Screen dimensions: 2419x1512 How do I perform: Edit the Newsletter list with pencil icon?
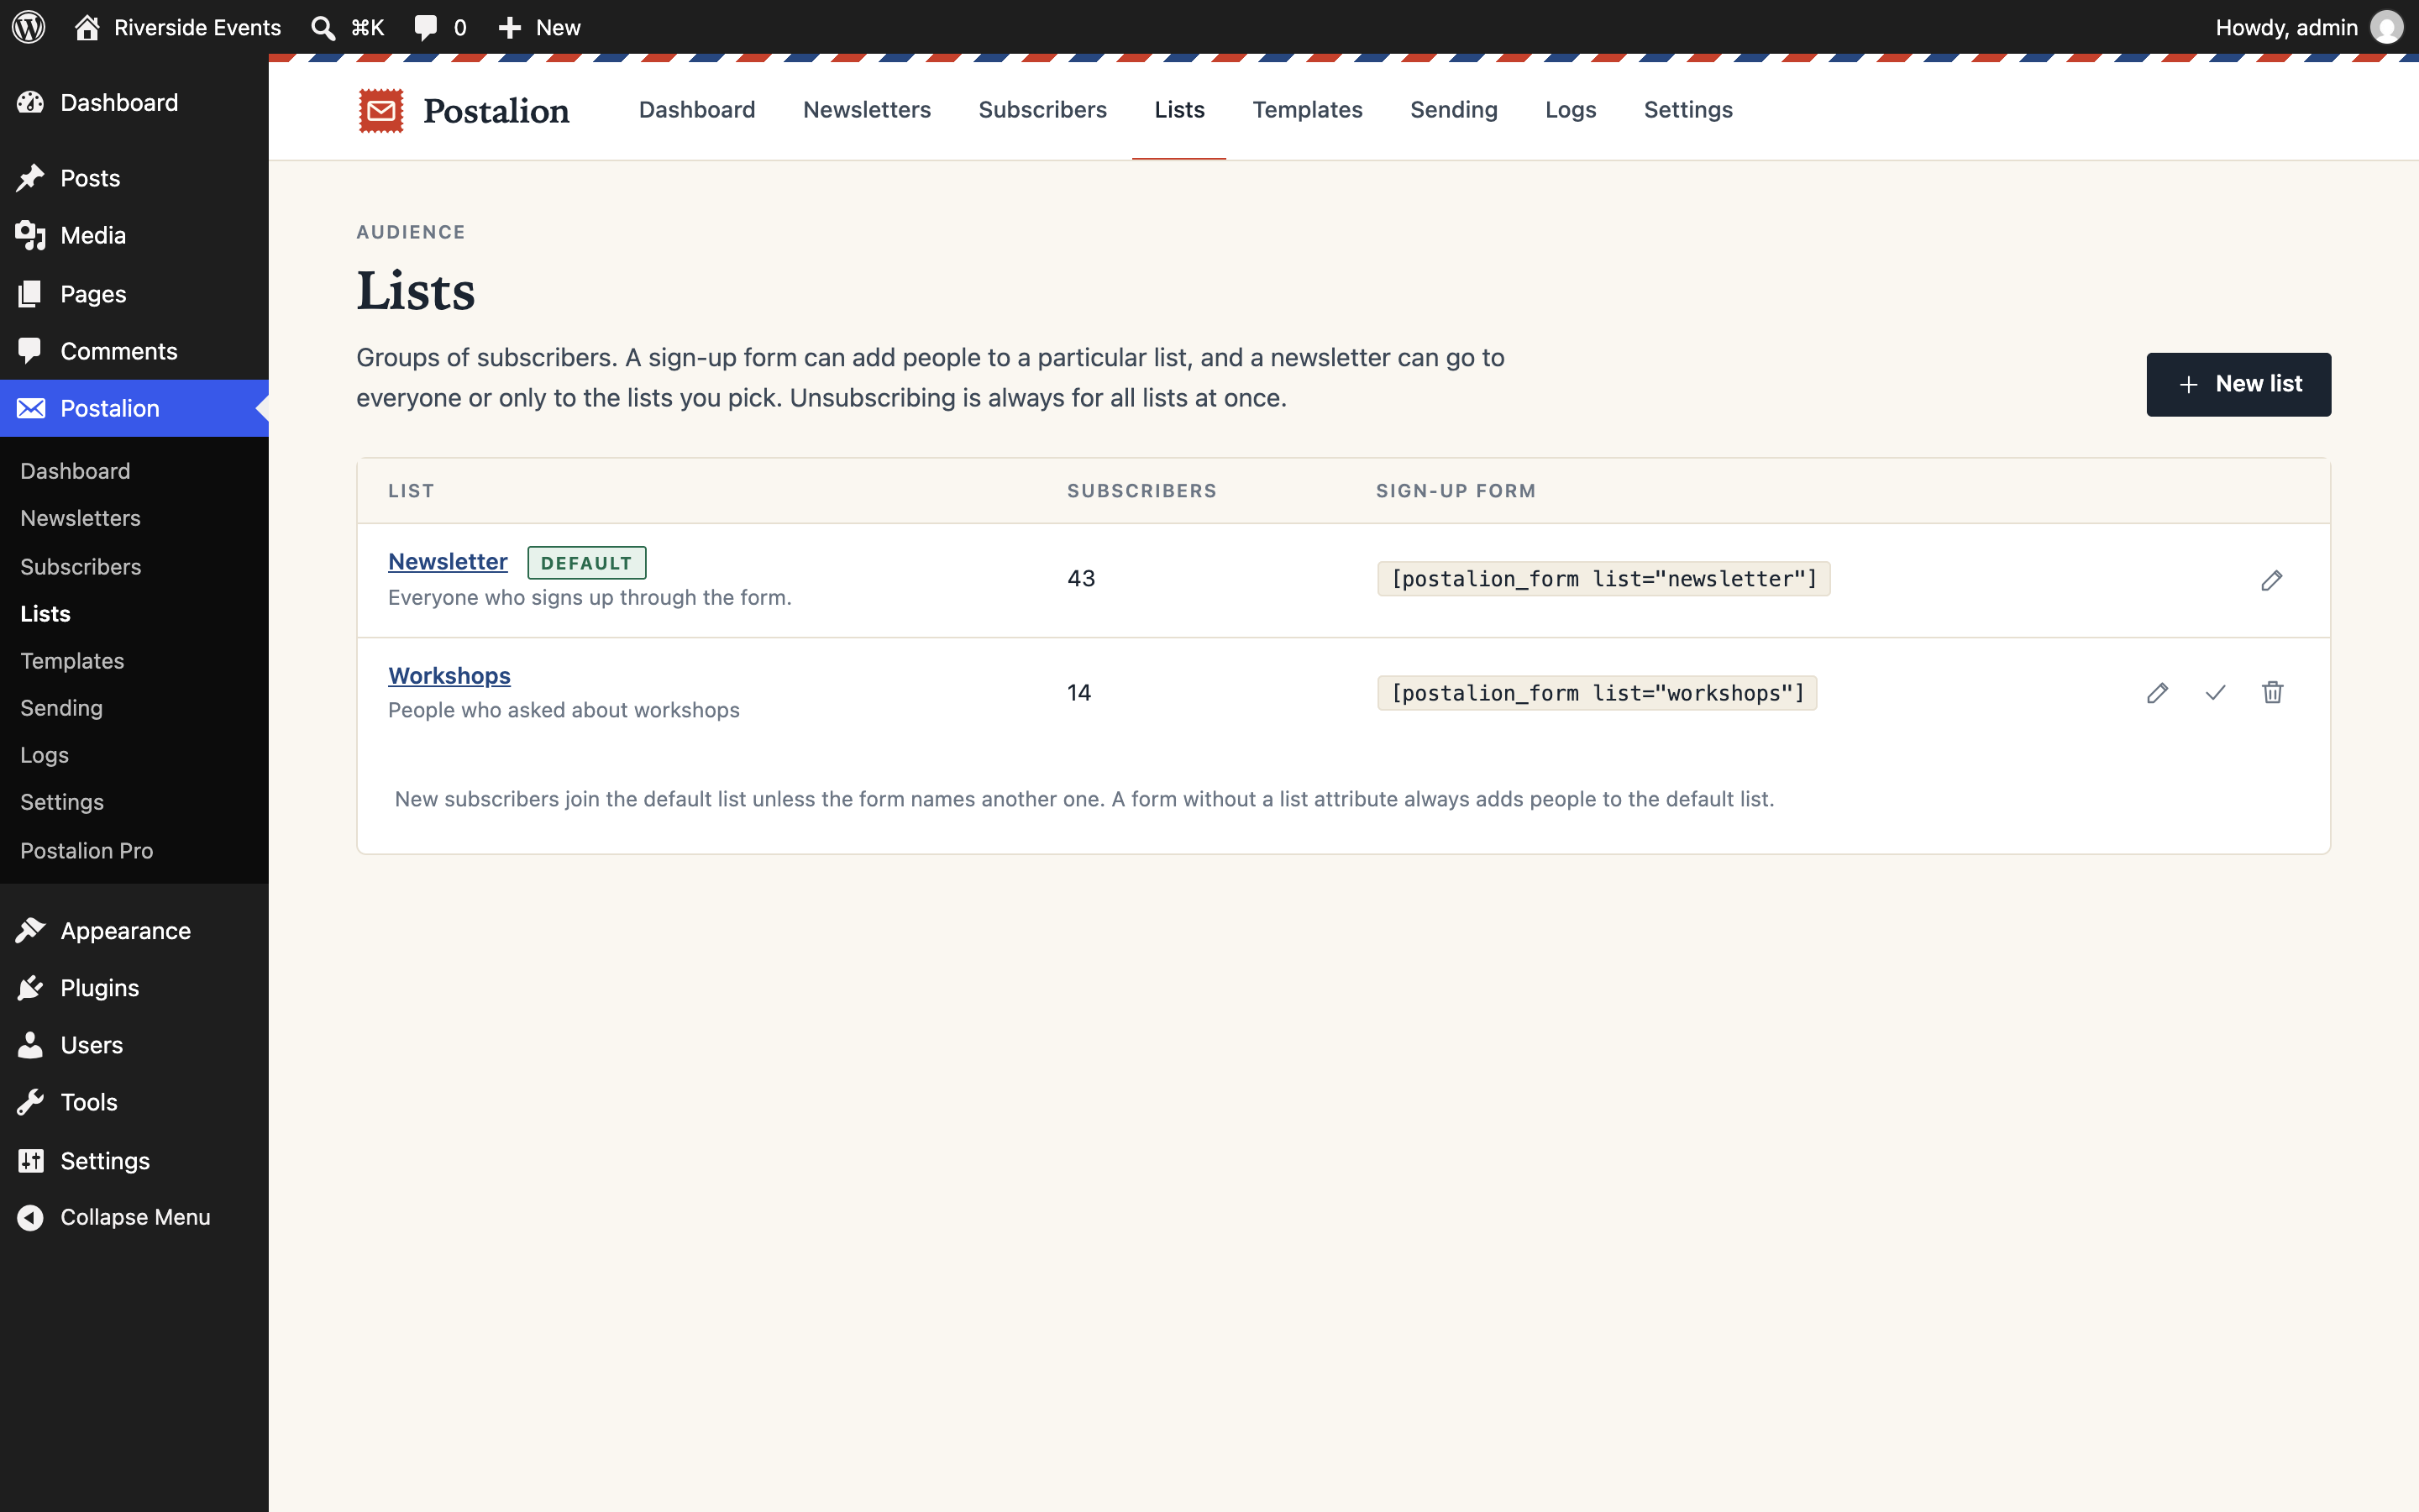[x=2271, y=580]
